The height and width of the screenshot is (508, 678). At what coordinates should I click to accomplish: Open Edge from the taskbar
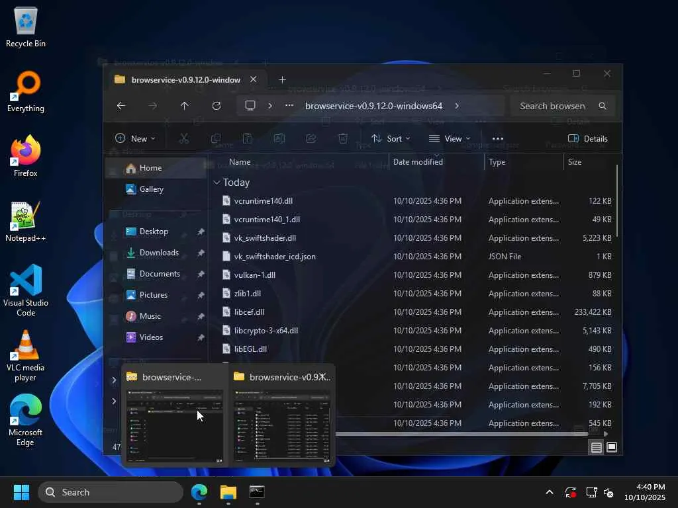point(199,492)
